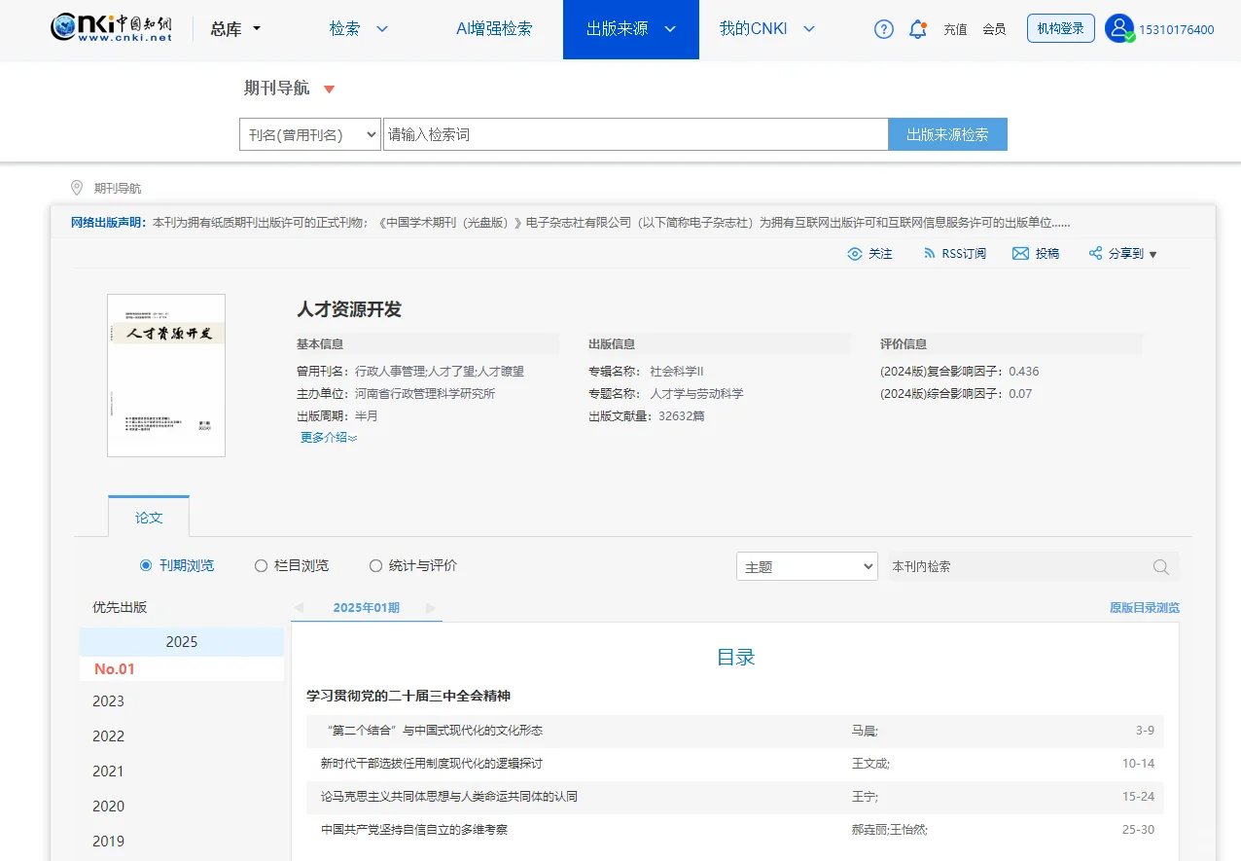The height and width of the screenshot is (861, 1241).
Task: Open the 主题 dropdown
Action: [x=806, y=565]
